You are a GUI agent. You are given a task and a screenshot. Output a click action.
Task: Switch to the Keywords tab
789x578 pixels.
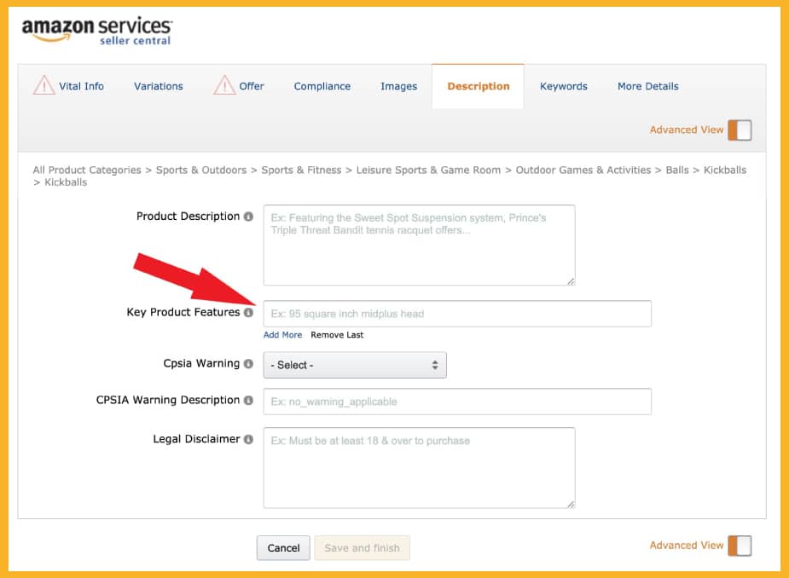click(x=563, y=86)
